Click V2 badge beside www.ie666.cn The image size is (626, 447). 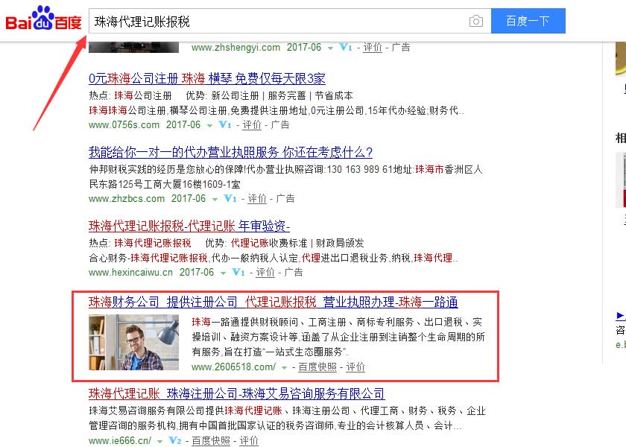click(175, 440)
